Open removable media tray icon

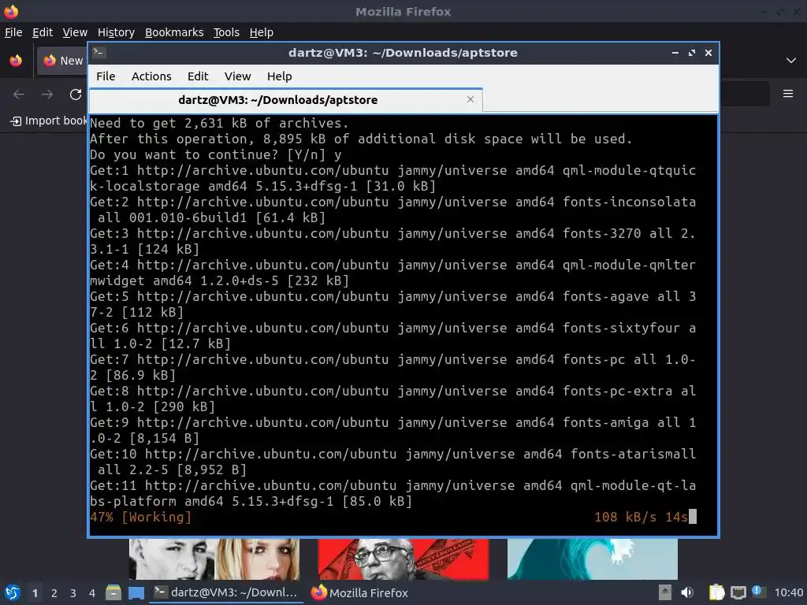pyautogui.click(x=664, y=592)
